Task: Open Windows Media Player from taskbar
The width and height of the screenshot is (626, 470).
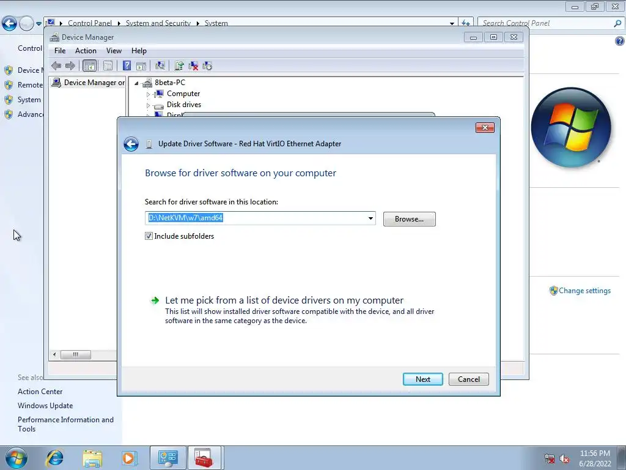Action: point(129,458)
